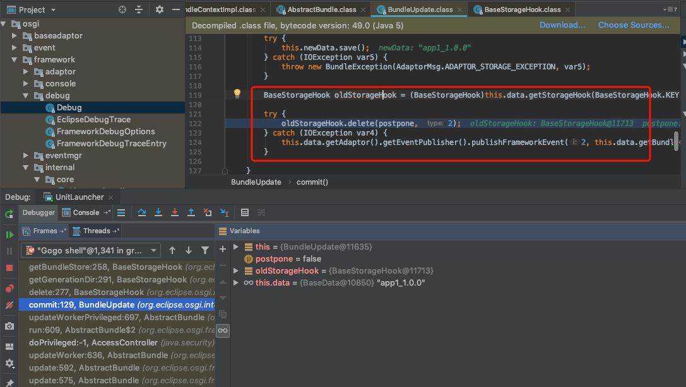Click the Step Over debugger icon
The image size is (686, 387).
click(142, 212)
